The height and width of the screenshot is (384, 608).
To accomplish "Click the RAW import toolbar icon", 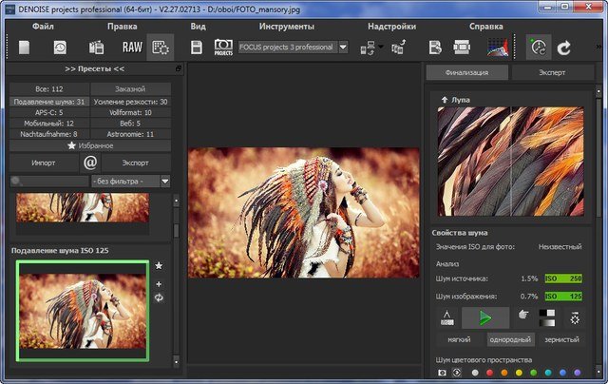I will click(x=131, y=47).
